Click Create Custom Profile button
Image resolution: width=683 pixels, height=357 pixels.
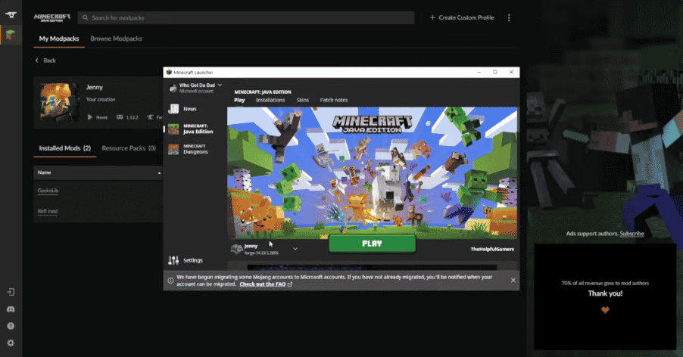click(462, 18)
